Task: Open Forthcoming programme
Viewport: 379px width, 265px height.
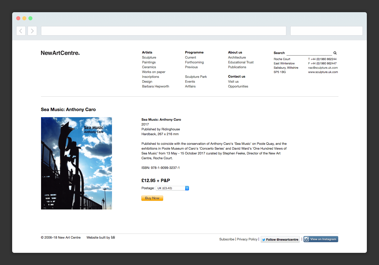Action: (x=194, y=62)
